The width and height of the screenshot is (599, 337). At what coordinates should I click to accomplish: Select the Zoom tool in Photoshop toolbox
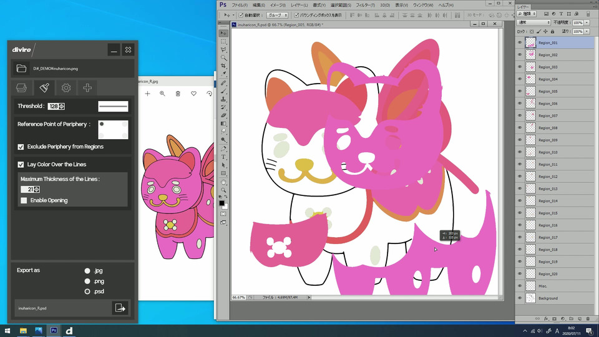pos(223,190)
